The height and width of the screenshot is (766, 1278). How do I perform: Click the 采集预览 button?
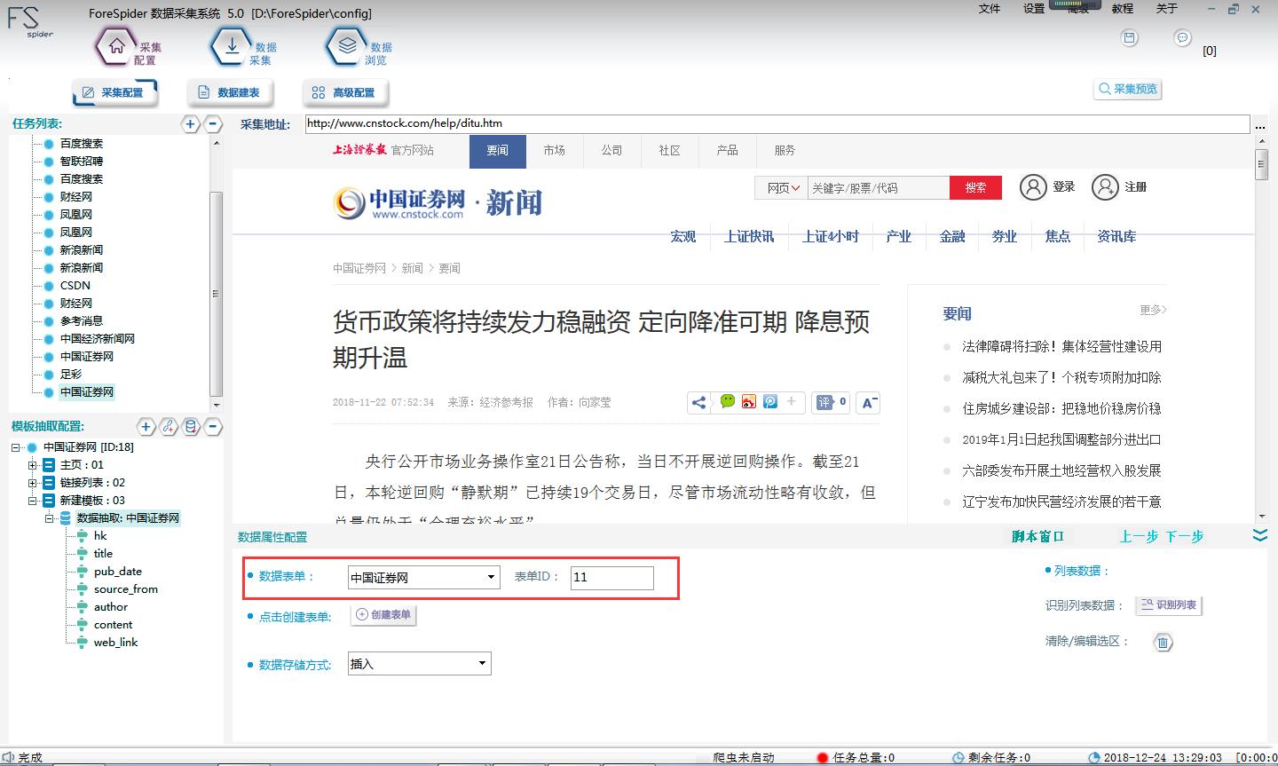tap(1127, 89)
